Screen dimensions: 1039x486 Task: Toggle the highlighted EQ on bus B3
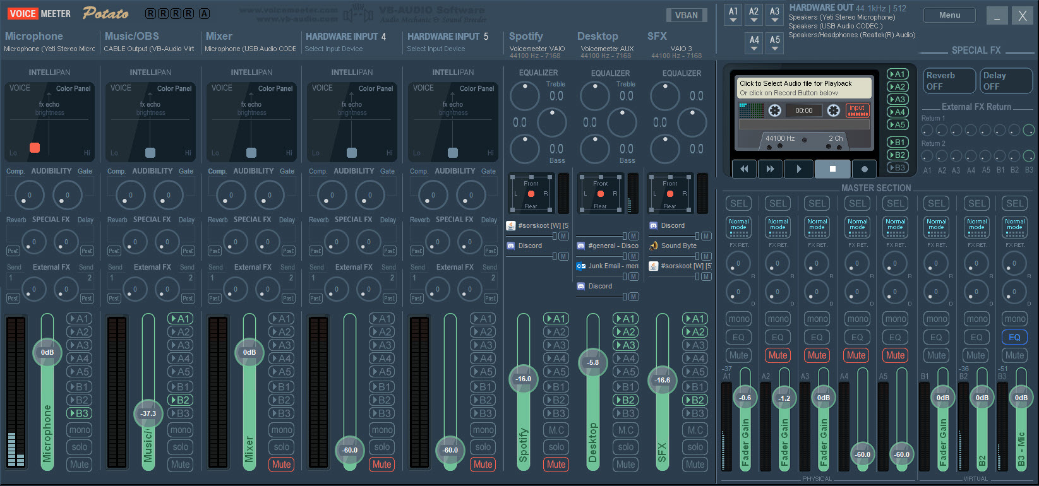[x=1014, y=337]
